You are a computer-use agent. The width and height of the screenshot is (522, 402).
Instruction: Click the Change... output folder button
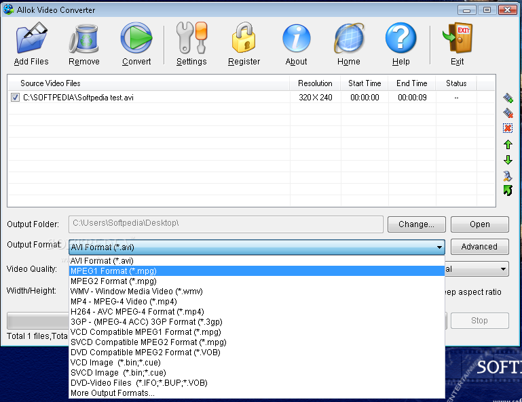[x=417, y=224]
